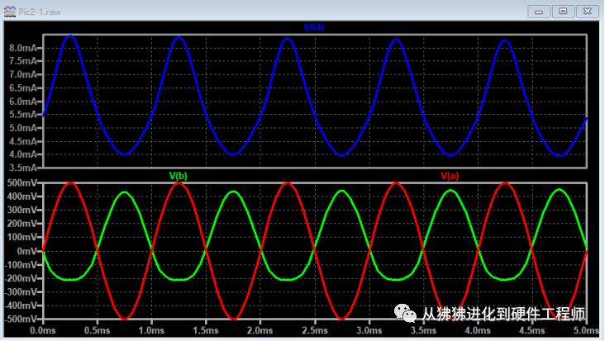Click the 4.5mA axis label
Screen dimensions: 605x341
coord(23,142)
